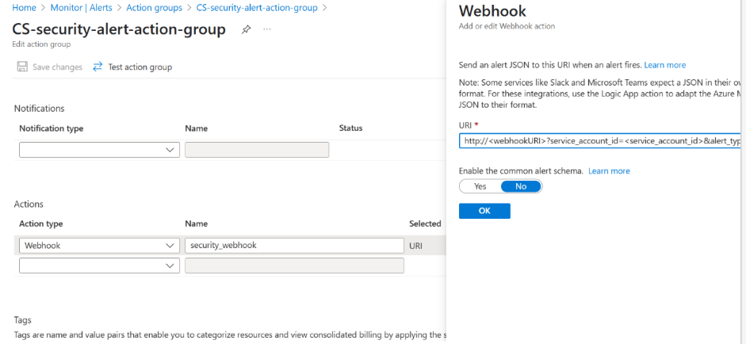Screen dimensions: 746x344
Task: Click the "Edit action group" subtitle
Action: (41, 44)
